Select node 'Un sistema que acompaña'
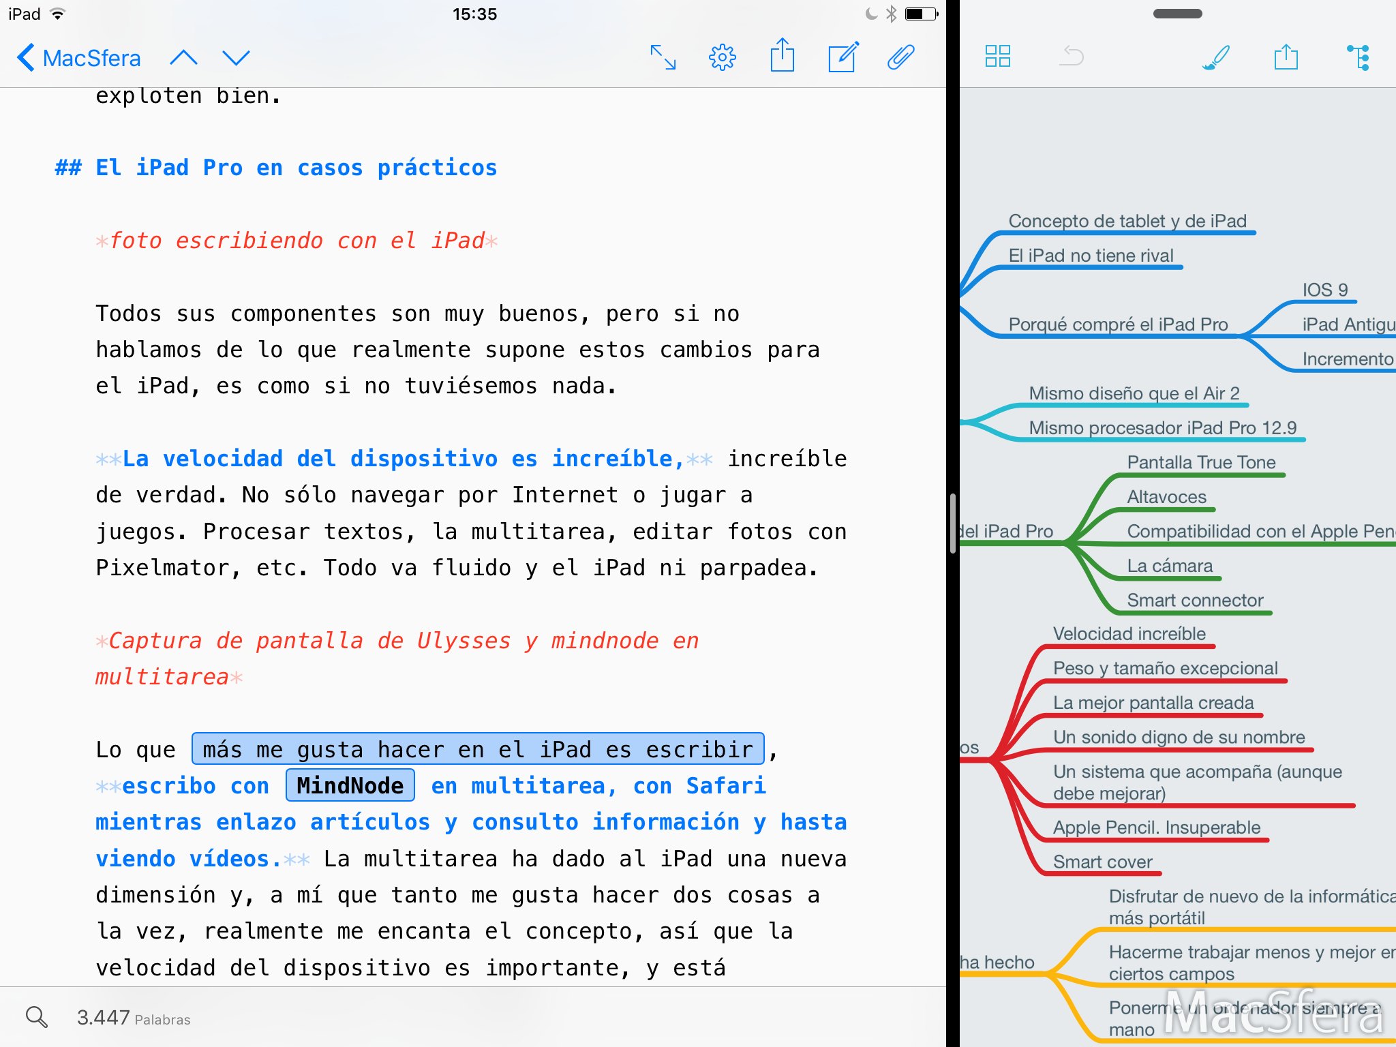Image resolution: width=1396 pixels, height=1047 pixels. 1198,783
